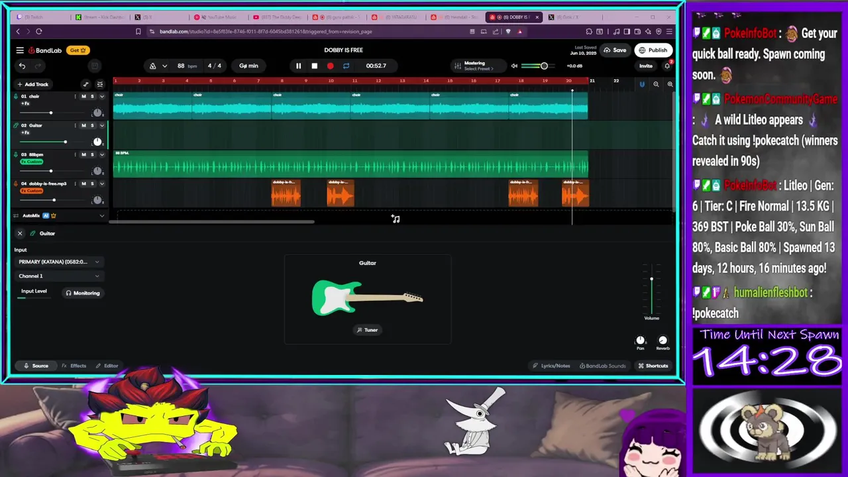The width and height of the screenshot is (848, 477).
Task: Pause playback with the pause button
Action: pos(298,66)
